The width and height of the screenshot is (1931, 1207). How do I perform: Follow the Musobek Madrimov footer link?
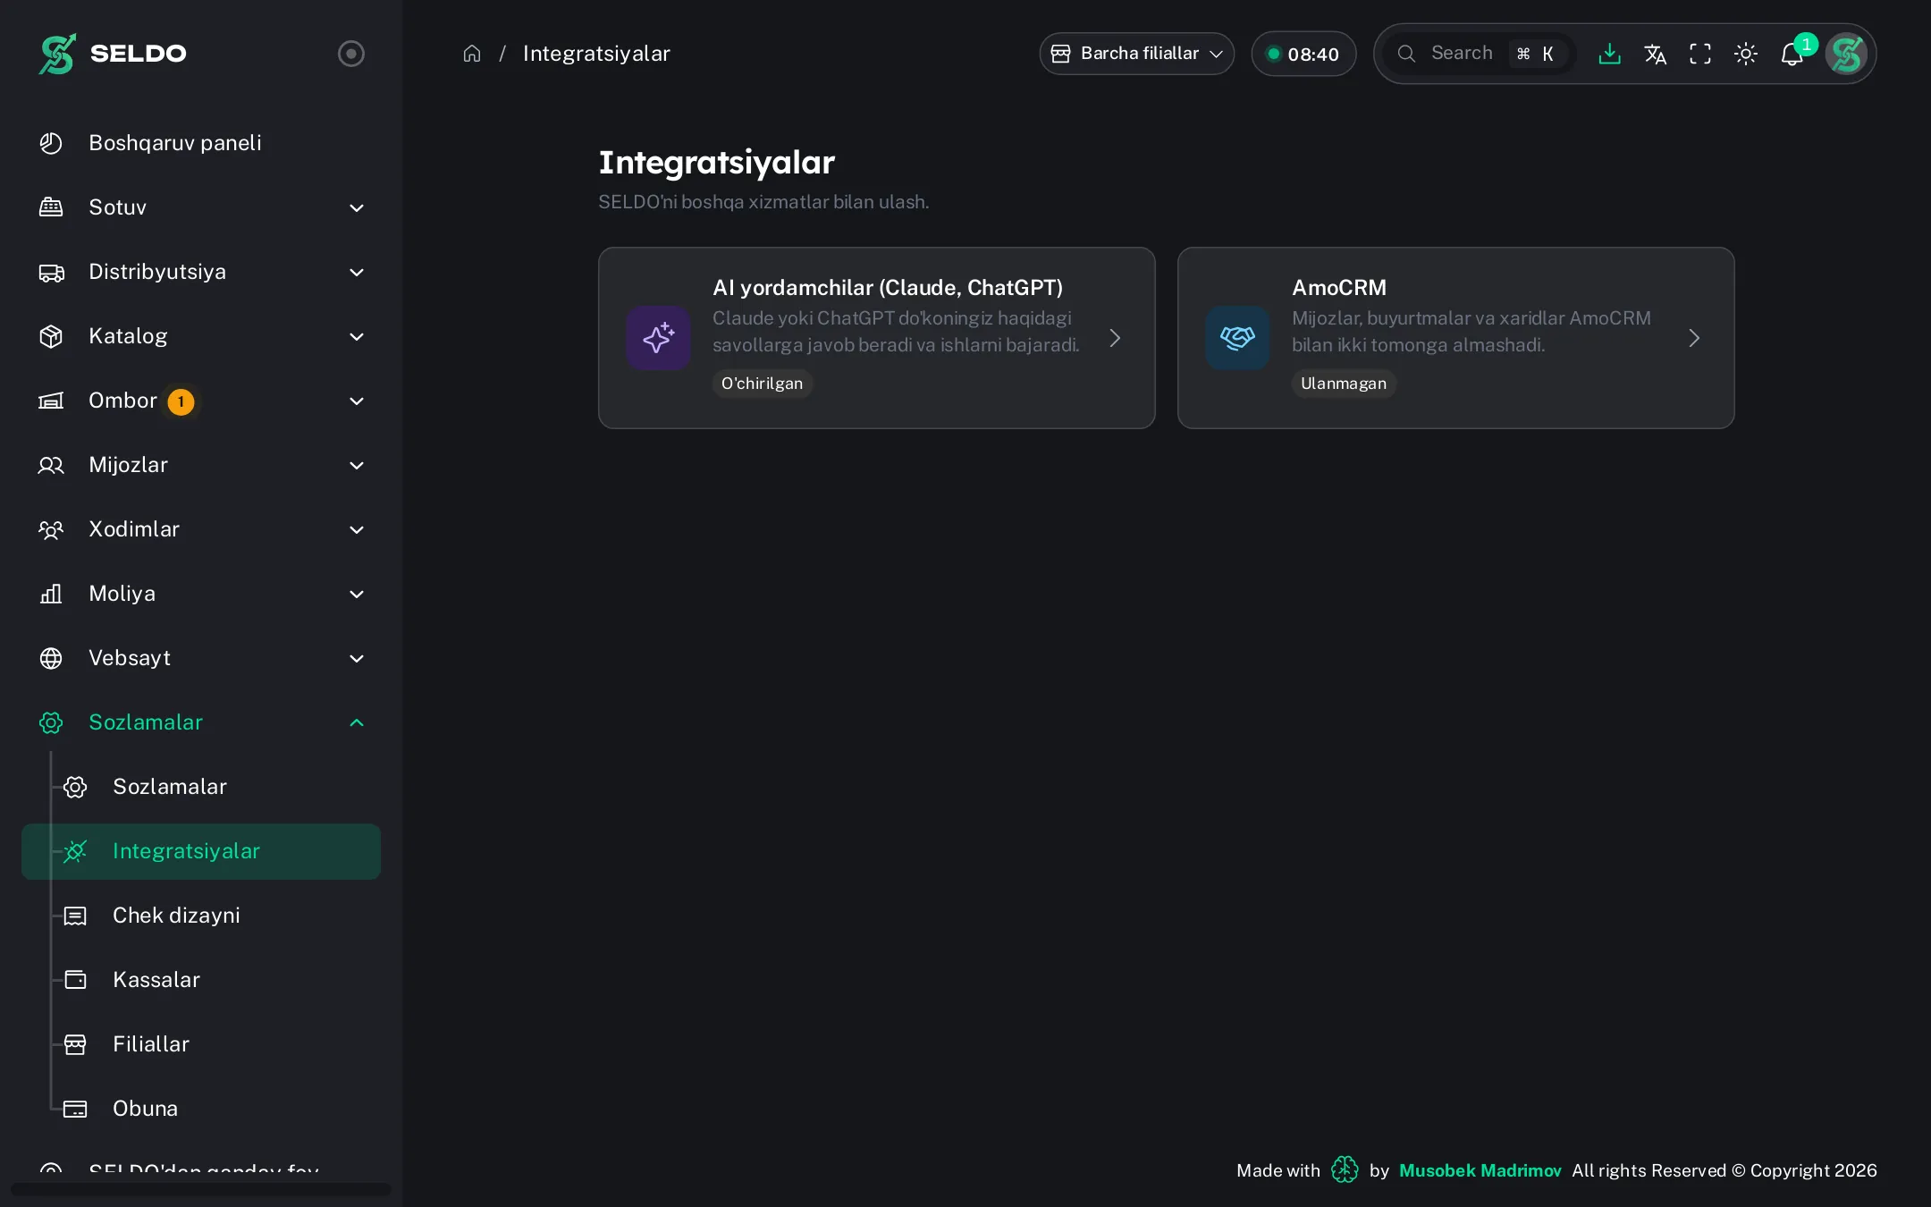1480,1170
